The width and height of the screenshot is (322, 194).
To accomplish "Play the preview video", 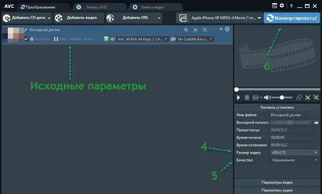I will tap(238, 98).
